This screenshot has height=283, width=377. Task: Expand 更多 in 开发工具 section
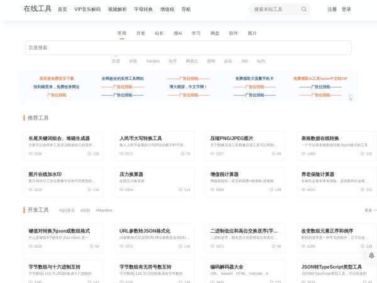click(369, 210)
